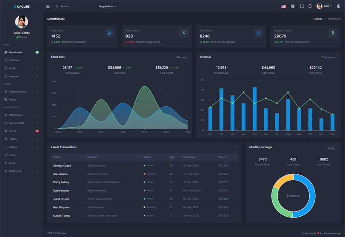Click the user icon in New Users card
The height and width of the screenshot is (237, 345).
pos(258,33)
